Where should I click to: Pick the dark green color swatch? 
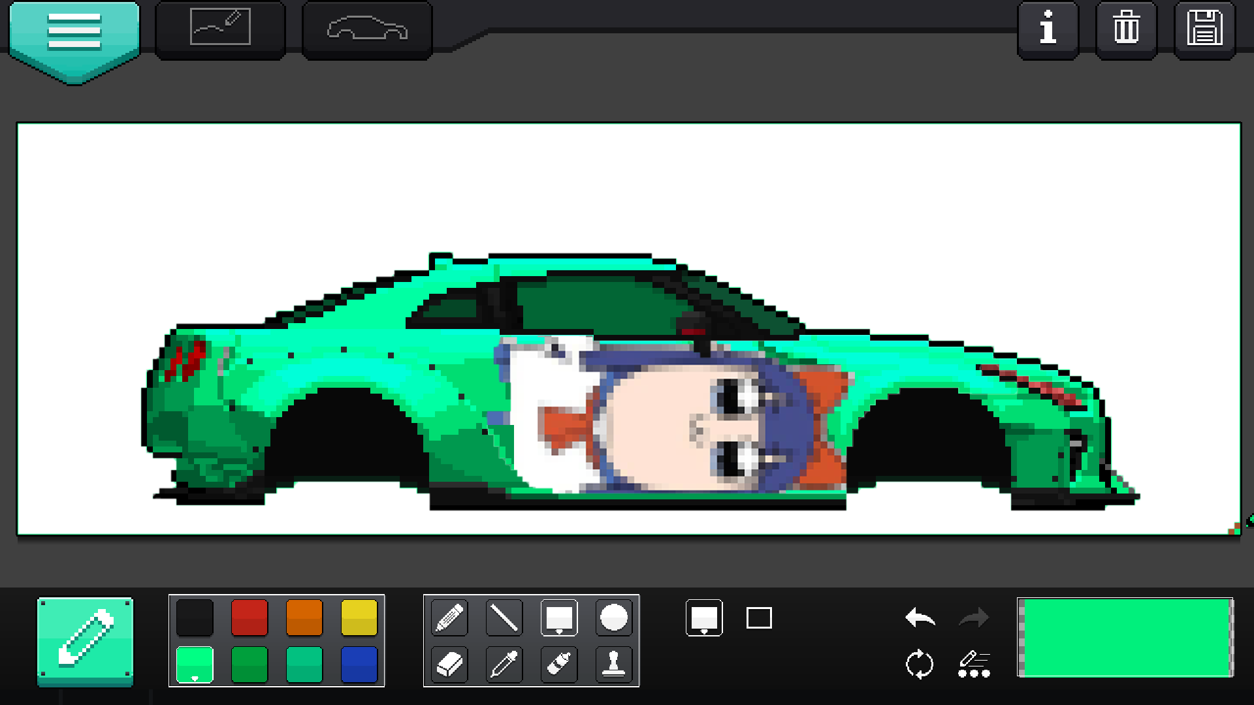249,665
